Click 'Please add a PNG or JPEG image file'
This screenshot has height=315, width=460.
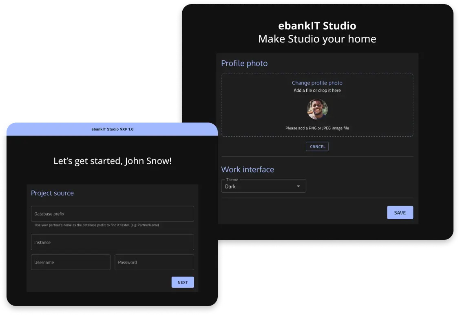click(x=317, y=128)
